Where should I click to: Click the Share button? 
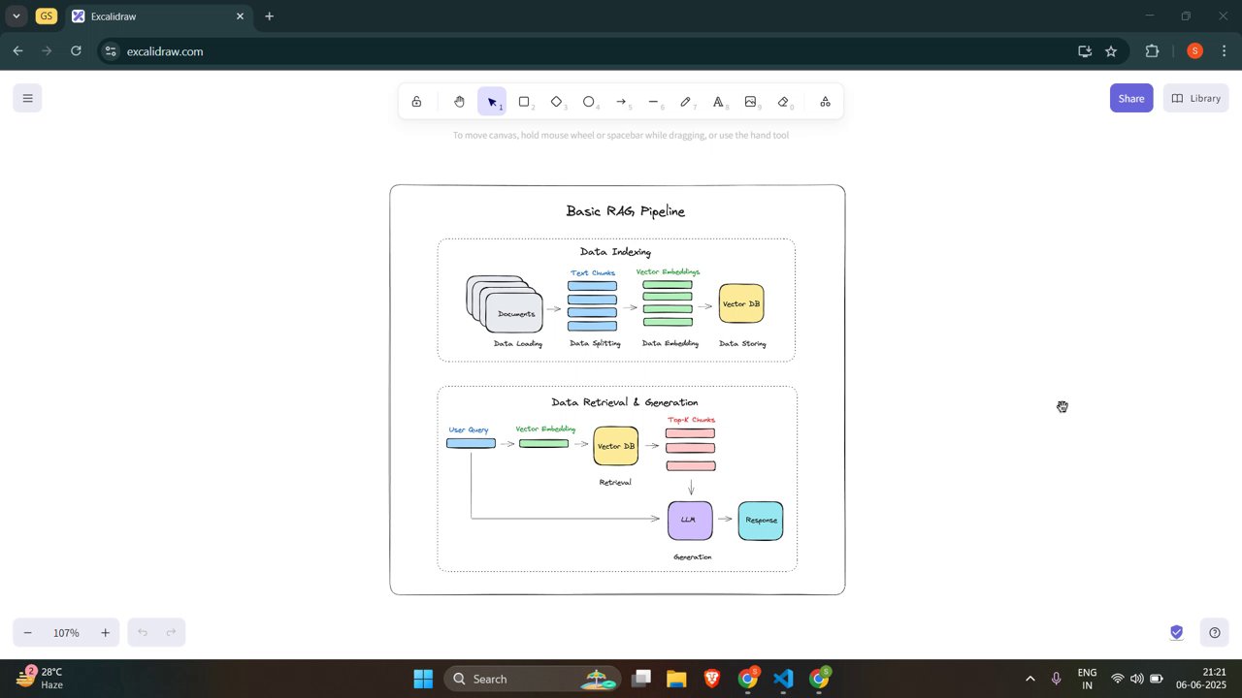pyautogui.click(x=1131, y=98)
